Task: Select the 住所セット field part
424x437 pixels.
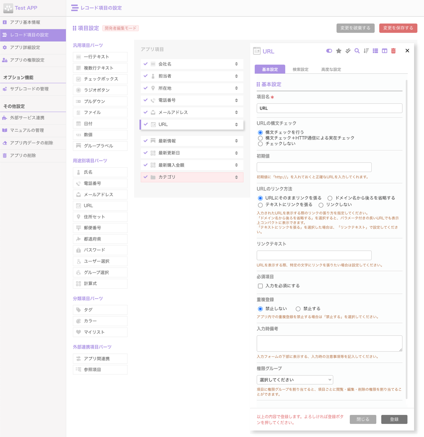Action: [100, 217]
